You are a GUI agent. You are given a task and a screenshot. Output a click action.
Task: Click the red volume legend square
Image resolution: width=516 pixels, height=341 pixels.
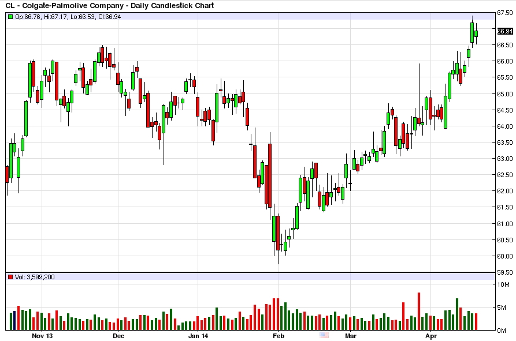[x=10, y=277]
